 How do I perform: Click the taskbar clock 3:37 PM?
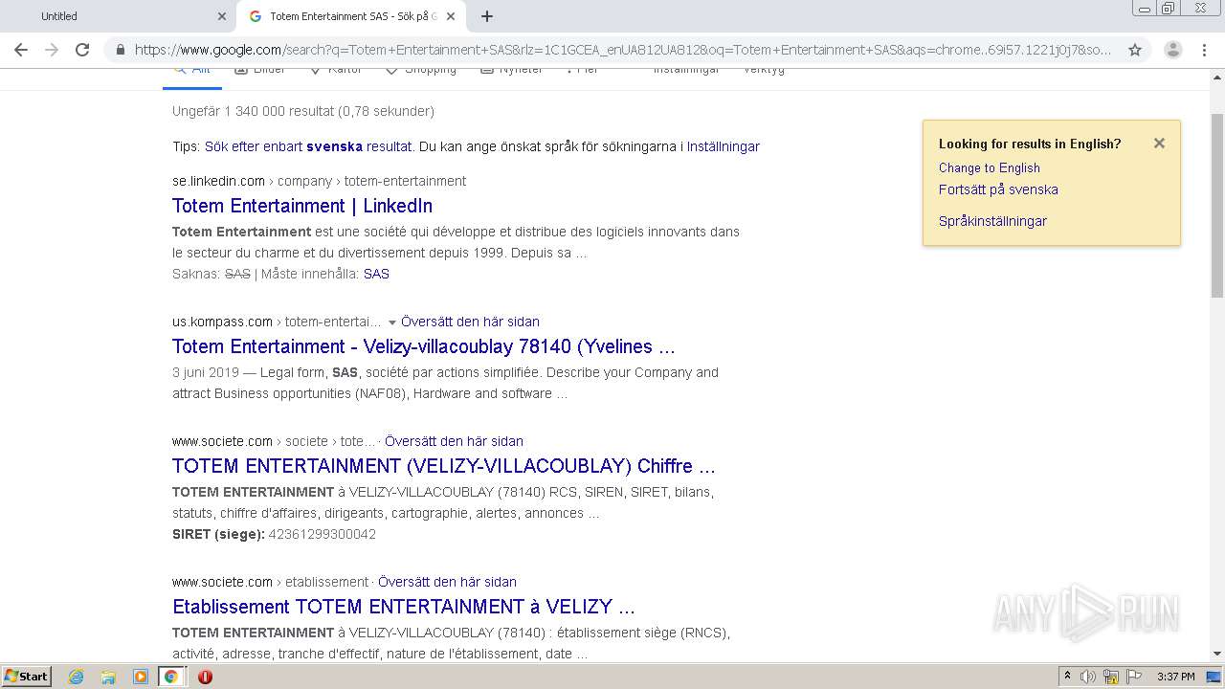click(1175, 677)
